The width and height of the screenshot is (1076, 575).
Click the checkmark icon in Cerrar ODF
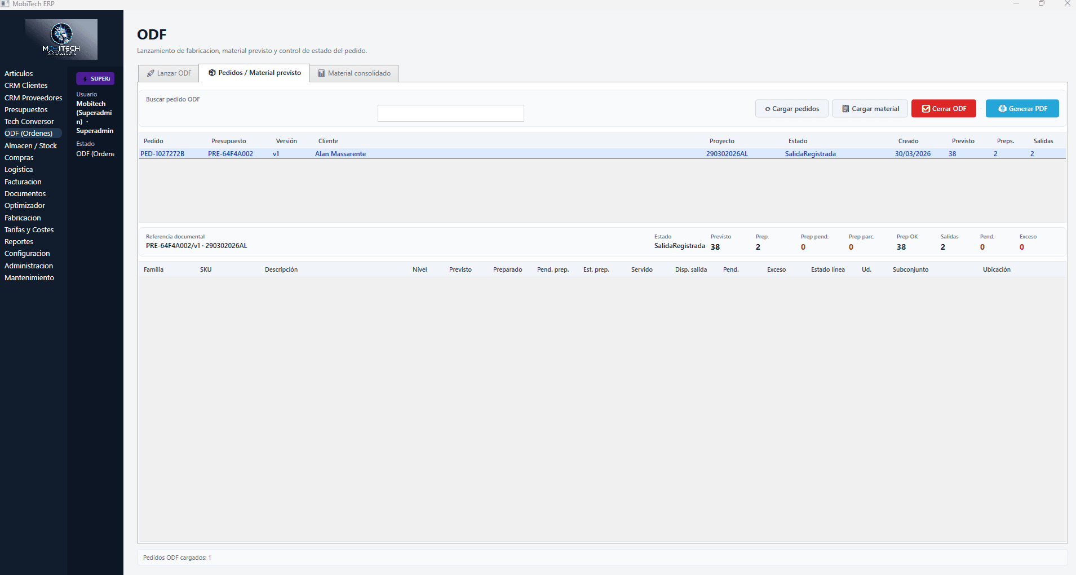coord(926,109)
